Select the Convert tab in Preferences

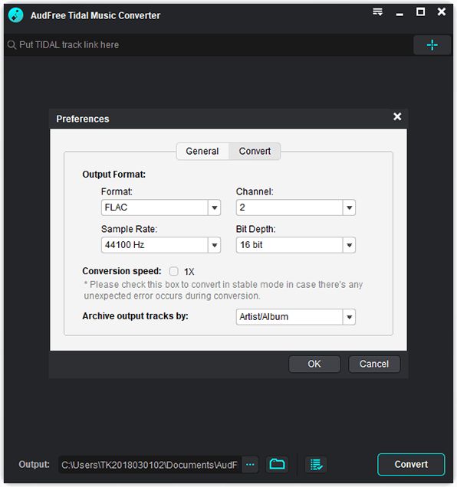pos(255,152)
